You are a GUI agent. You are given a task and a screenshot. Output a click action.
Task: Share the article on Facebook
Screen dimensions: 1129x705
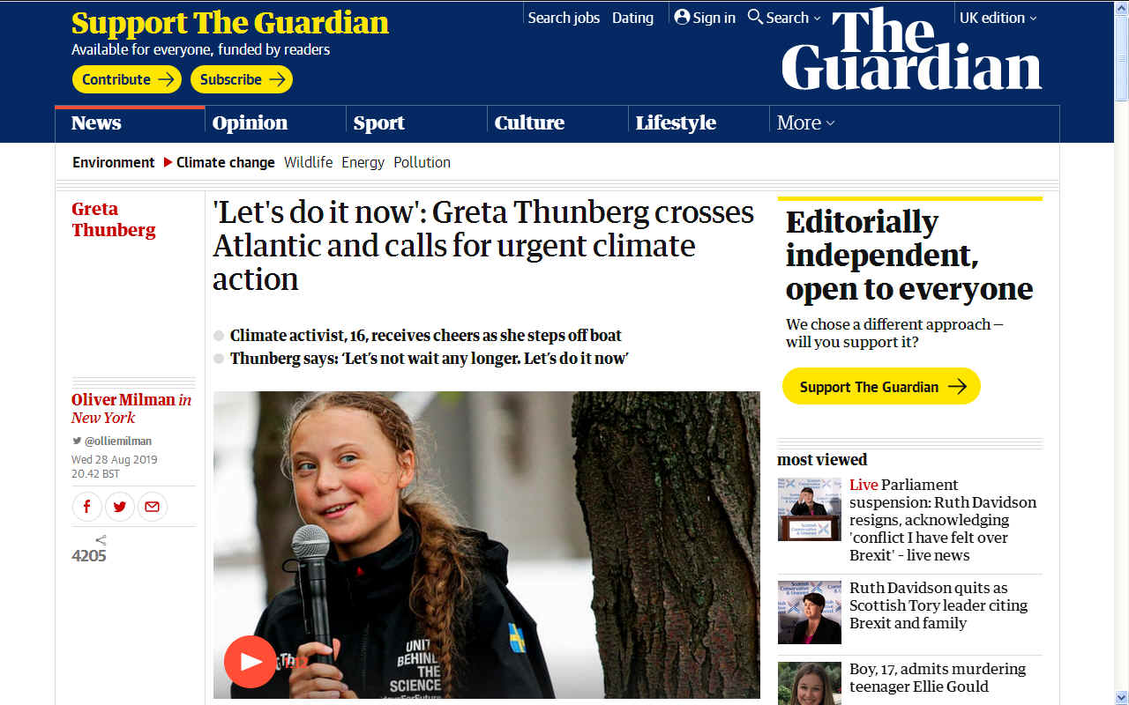pyautogui.click(x=86, y=507)
